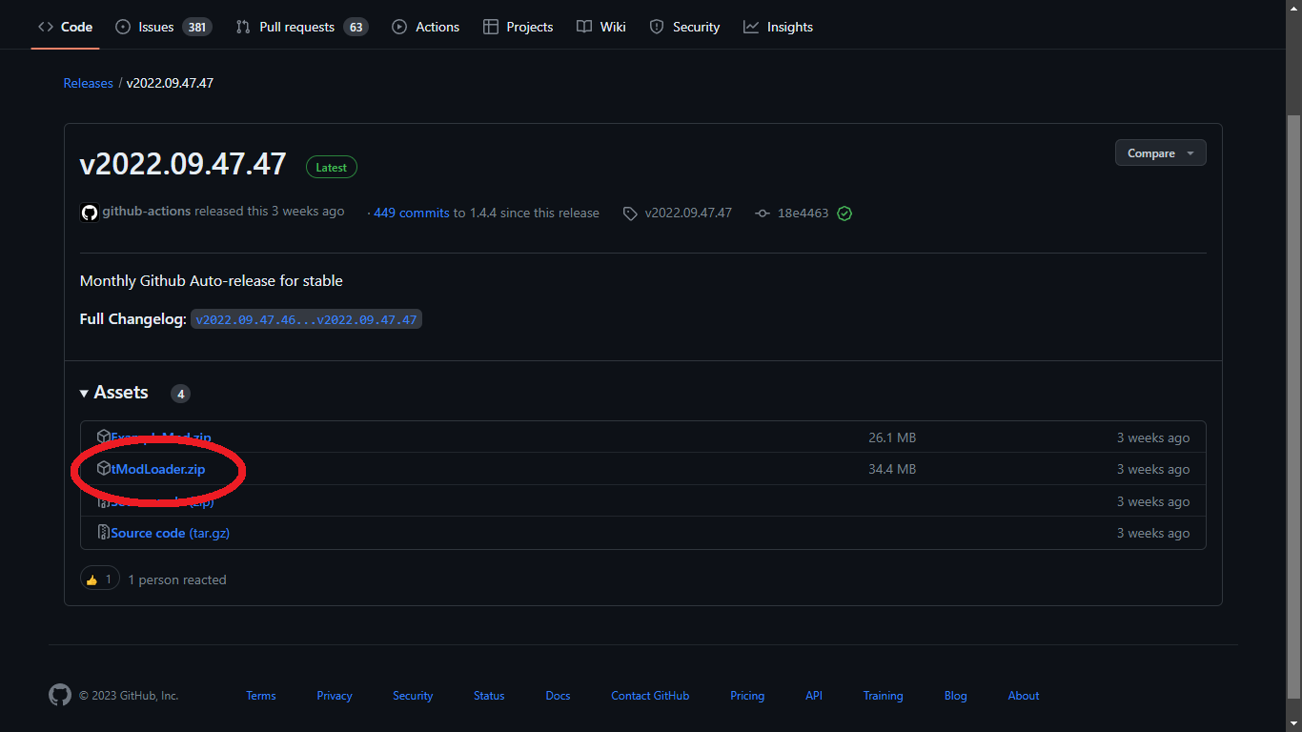This screenshot has width=1302, height=732.
Task: Download Source code (tar.gz)
Action: tap(170, 533)
